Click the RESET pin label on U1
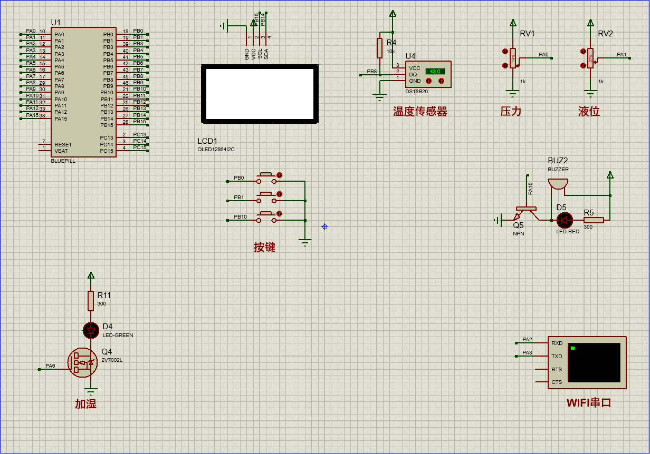This screenshot has width=650, height=454. coord(63,144)
